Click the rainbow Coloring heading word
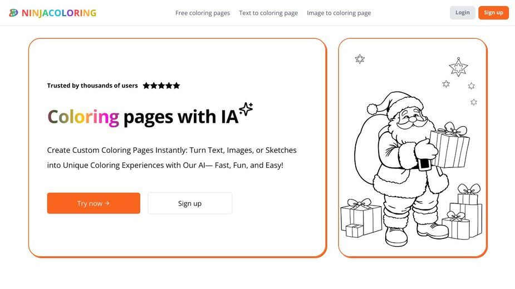The width and height of the screenshot is (515, 289). point(84,117)
